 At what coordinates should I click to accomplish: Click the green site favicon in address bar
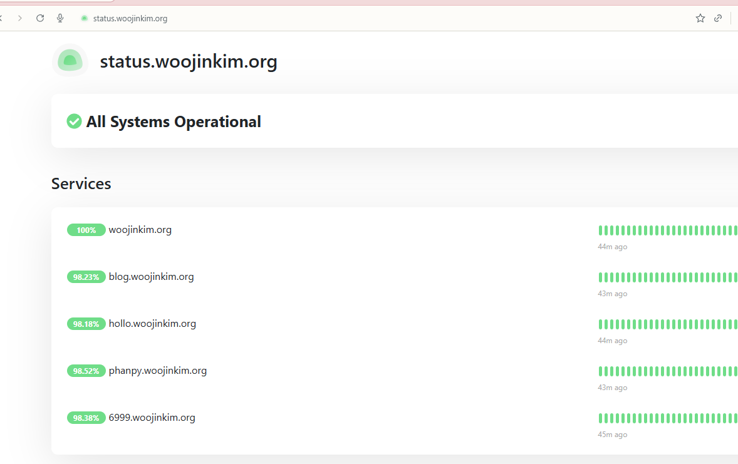click(x=84, y=18)
